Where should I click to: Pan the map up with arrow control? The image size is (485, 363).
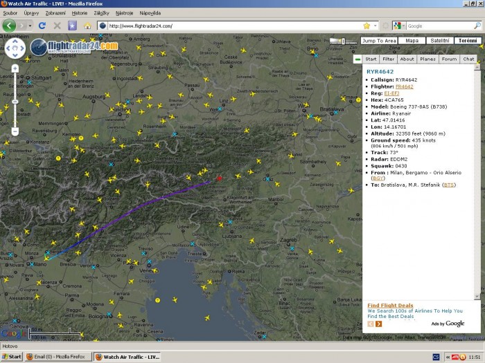click(x=15, y=41)
